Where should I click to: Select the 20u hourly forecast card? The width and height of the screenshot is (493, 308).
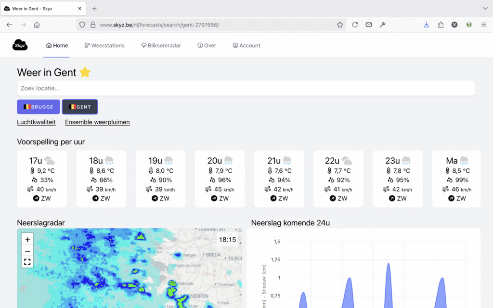coord(220,179)
